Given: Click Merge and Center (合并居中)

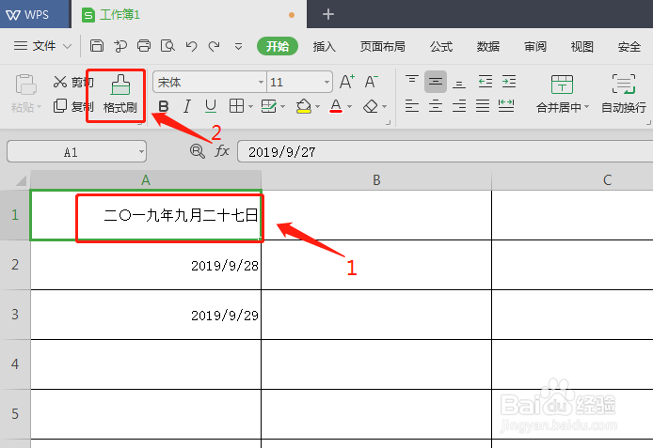Looking at the screenshot, I should (x=562, y=94).
